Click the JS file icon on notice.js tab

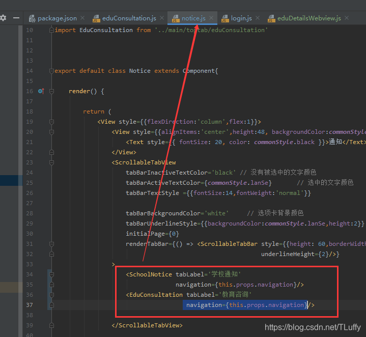tap(176, 18)
